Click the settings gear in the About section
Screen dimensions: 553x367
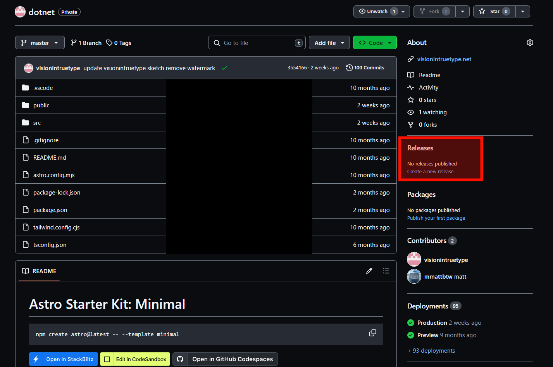(x=530, y=43)
